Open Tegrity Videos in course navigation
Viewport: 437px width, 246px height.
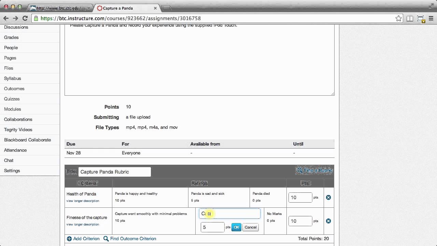click(18, 129)
